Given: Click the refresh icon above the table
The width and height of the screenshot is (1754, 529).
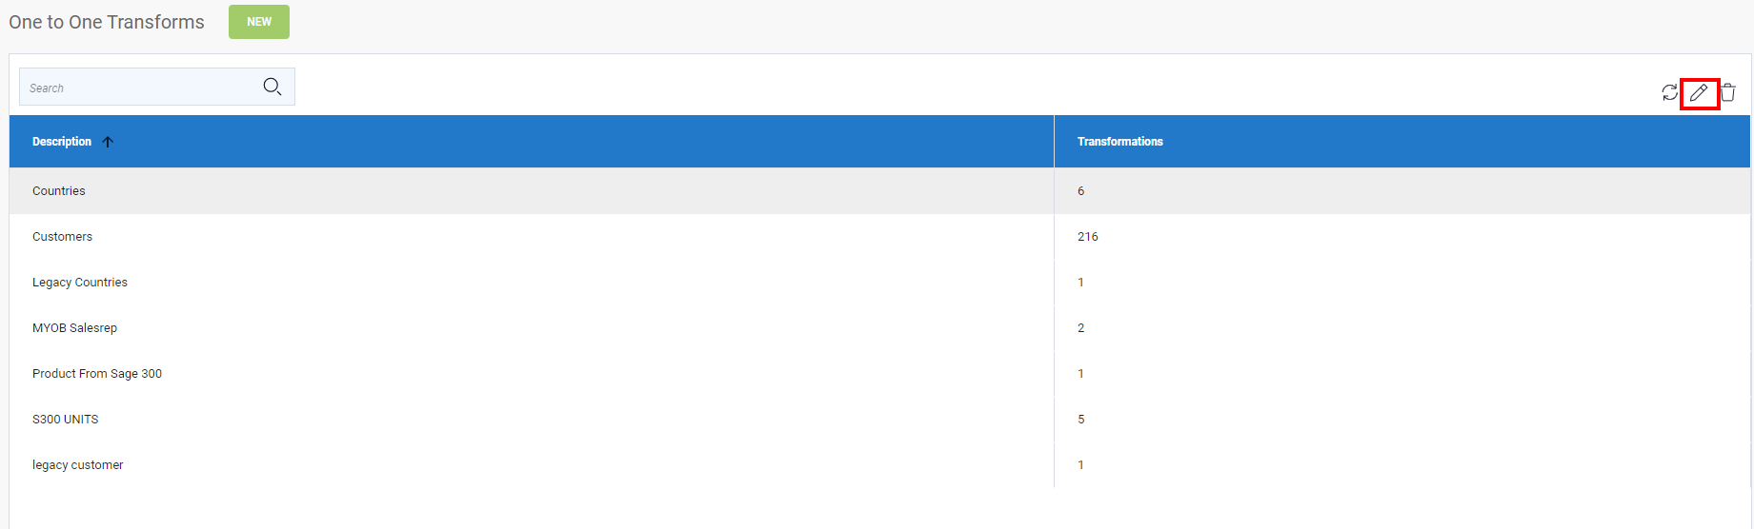Looking at the screenshot, I should (x=1669, y=92).
